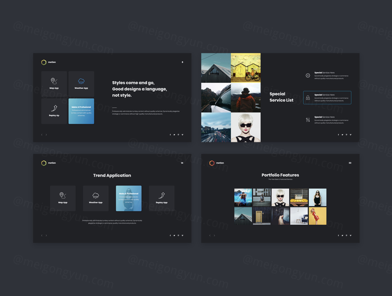Open blue Make A Profesional card on Trend slide
This screenshot has height=296, width=392.
click(x=129, y=198)
